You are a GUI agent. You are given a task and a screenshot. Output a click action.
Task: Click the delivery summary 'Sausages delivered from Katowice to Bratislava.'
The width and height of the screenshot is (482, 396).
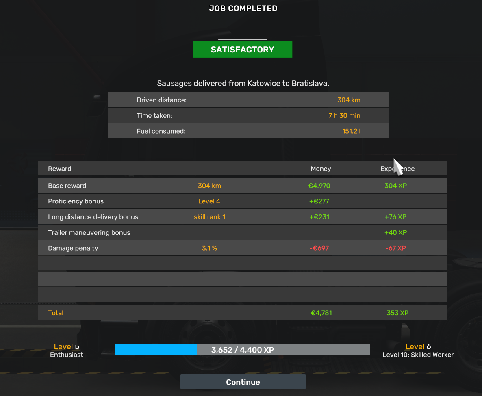[x=243, y=84]
